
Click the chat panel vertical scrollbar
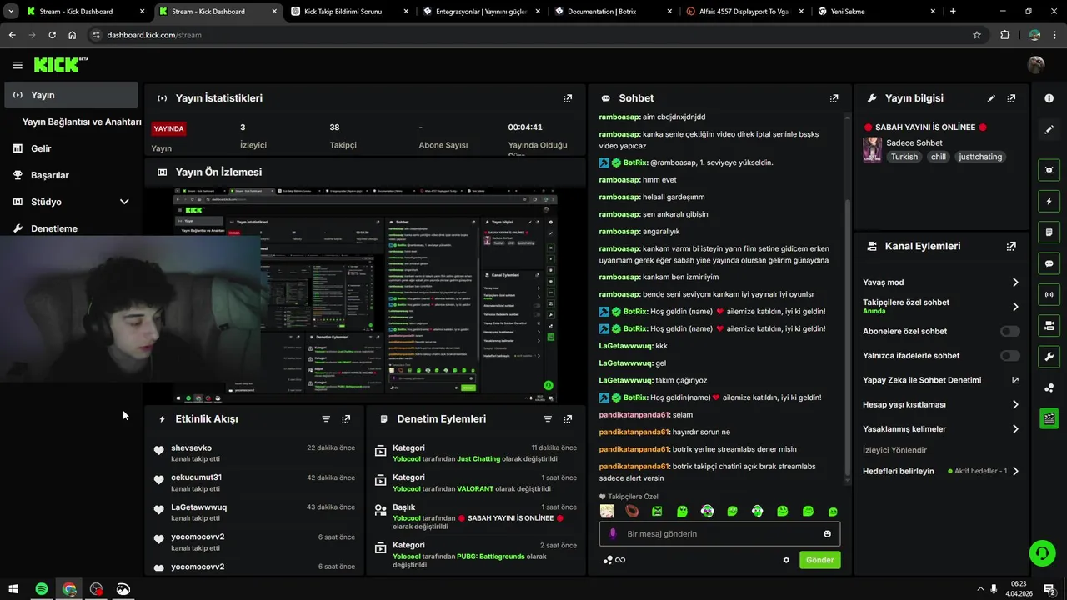pos(848,337)
